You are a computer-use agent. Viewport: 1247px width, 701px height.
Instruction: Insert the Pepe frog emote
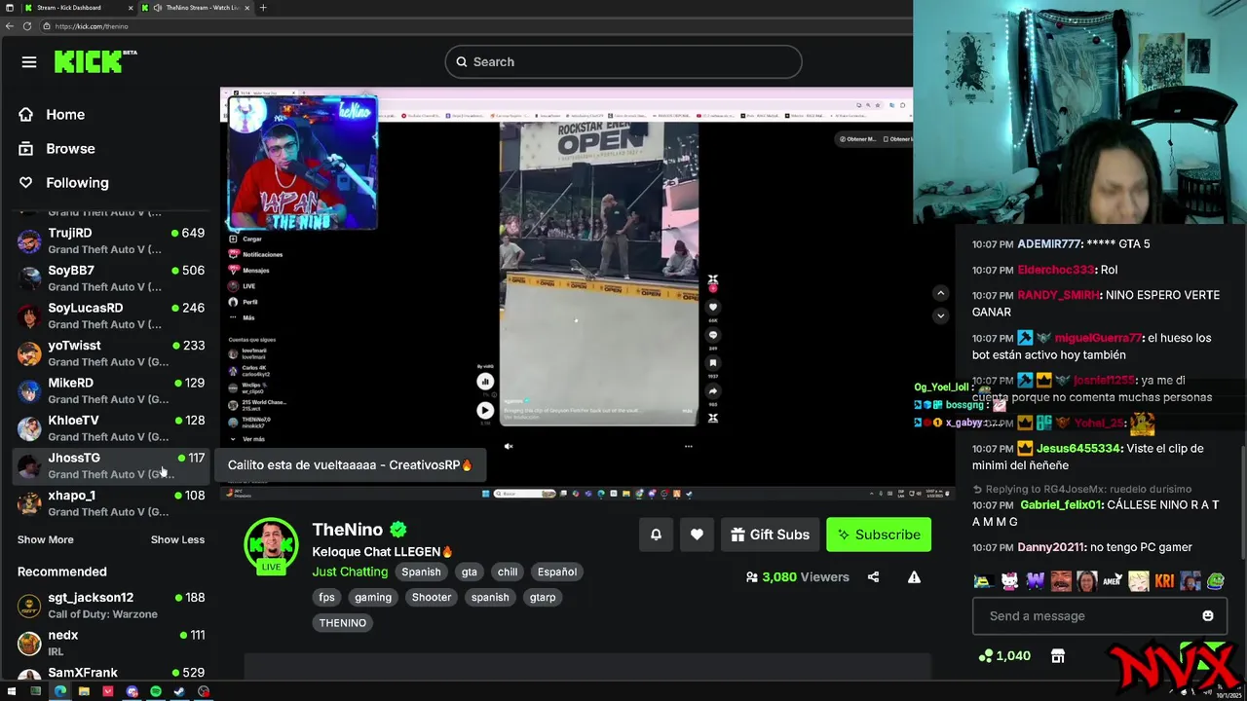1216,581
